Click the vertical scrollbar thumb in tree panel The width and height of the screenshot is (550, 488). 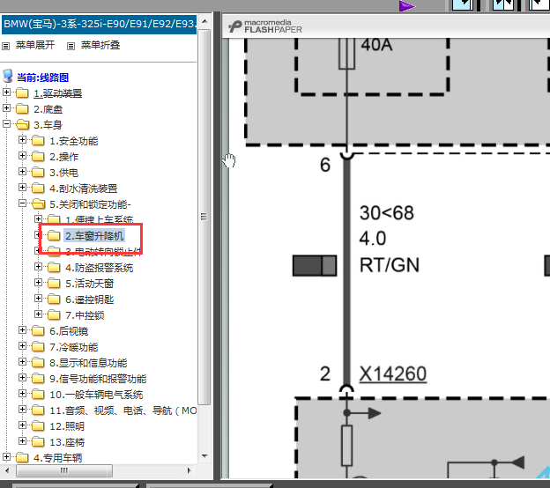[x=204, y=217]
